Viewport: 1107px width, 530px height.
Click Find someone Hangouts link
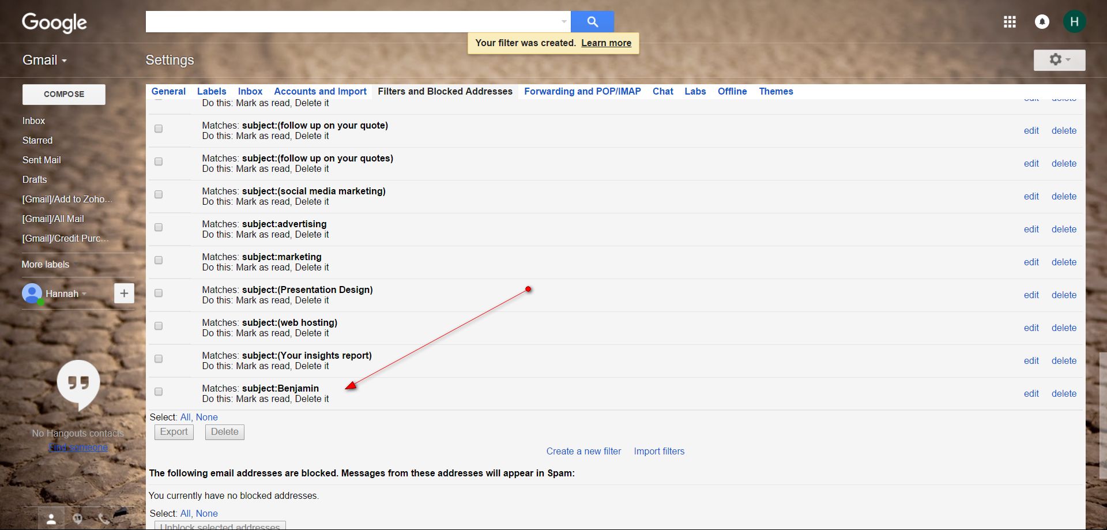point(78,447)
